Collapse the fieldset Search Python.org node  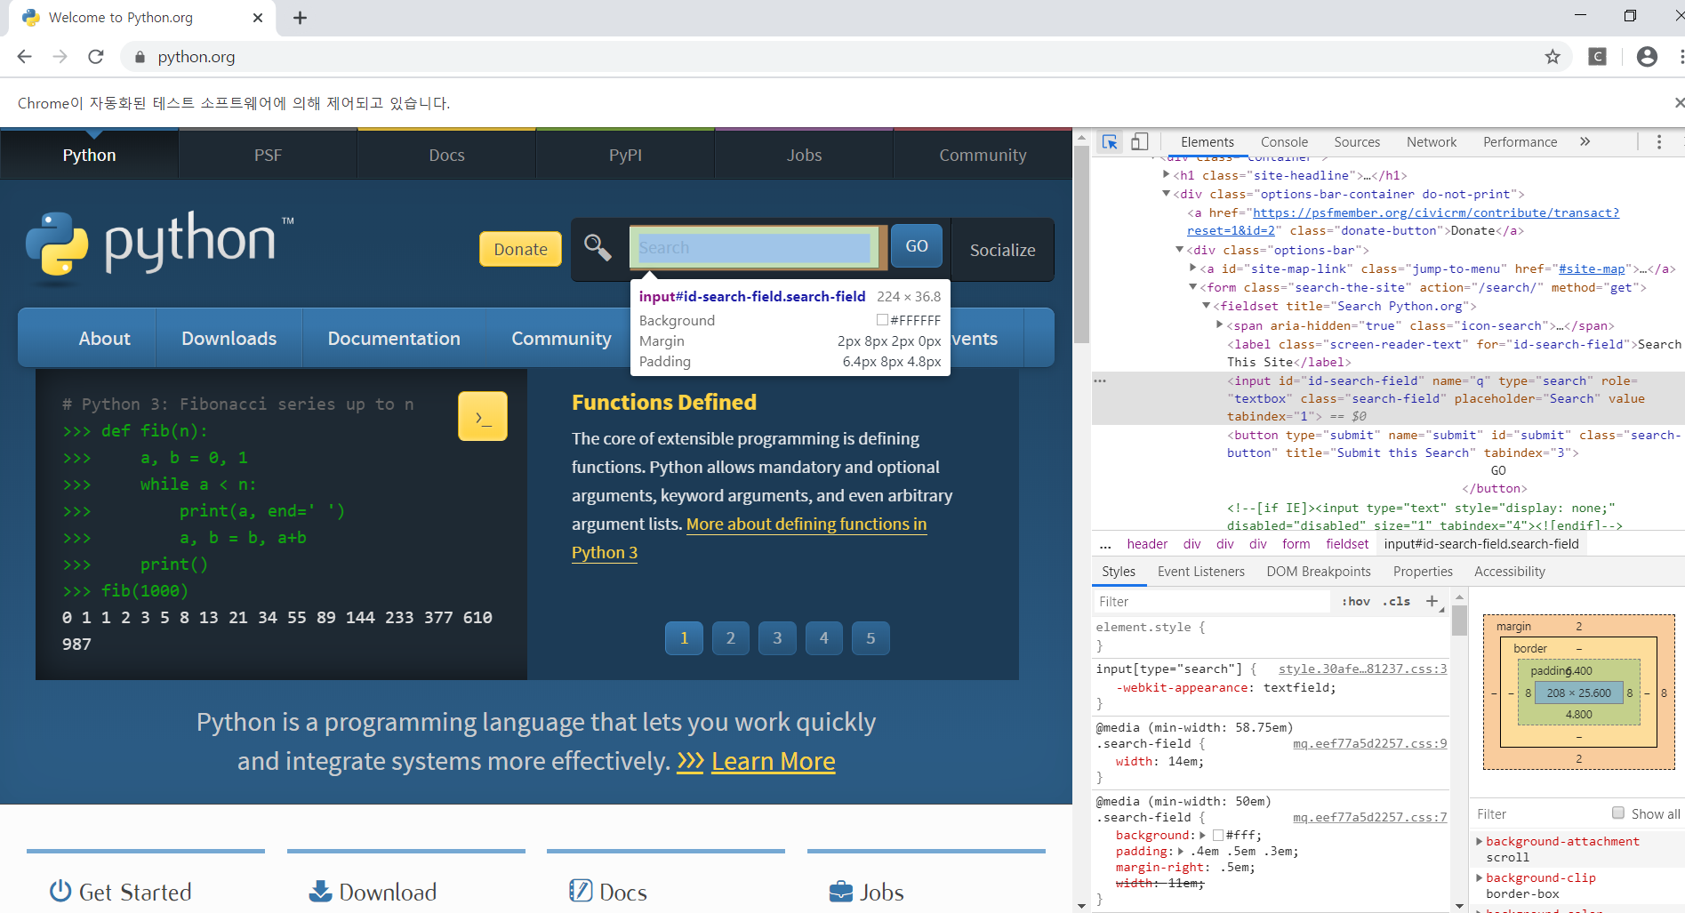tap(1206, 306)
